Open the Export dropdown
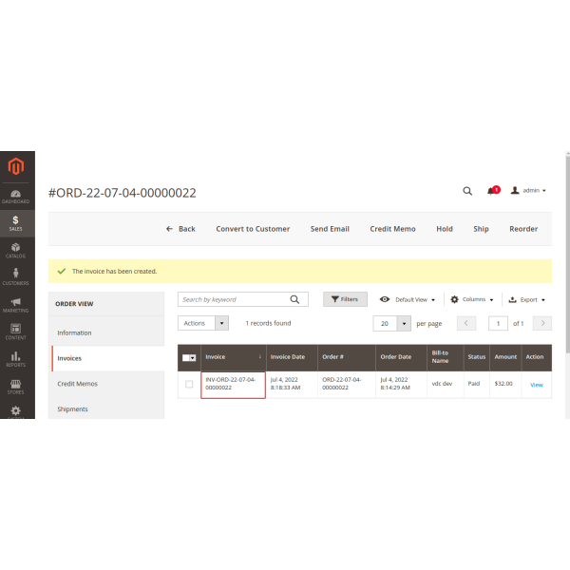Image resolution: width=570 pixels, height=570 pixels. [527, 299]
